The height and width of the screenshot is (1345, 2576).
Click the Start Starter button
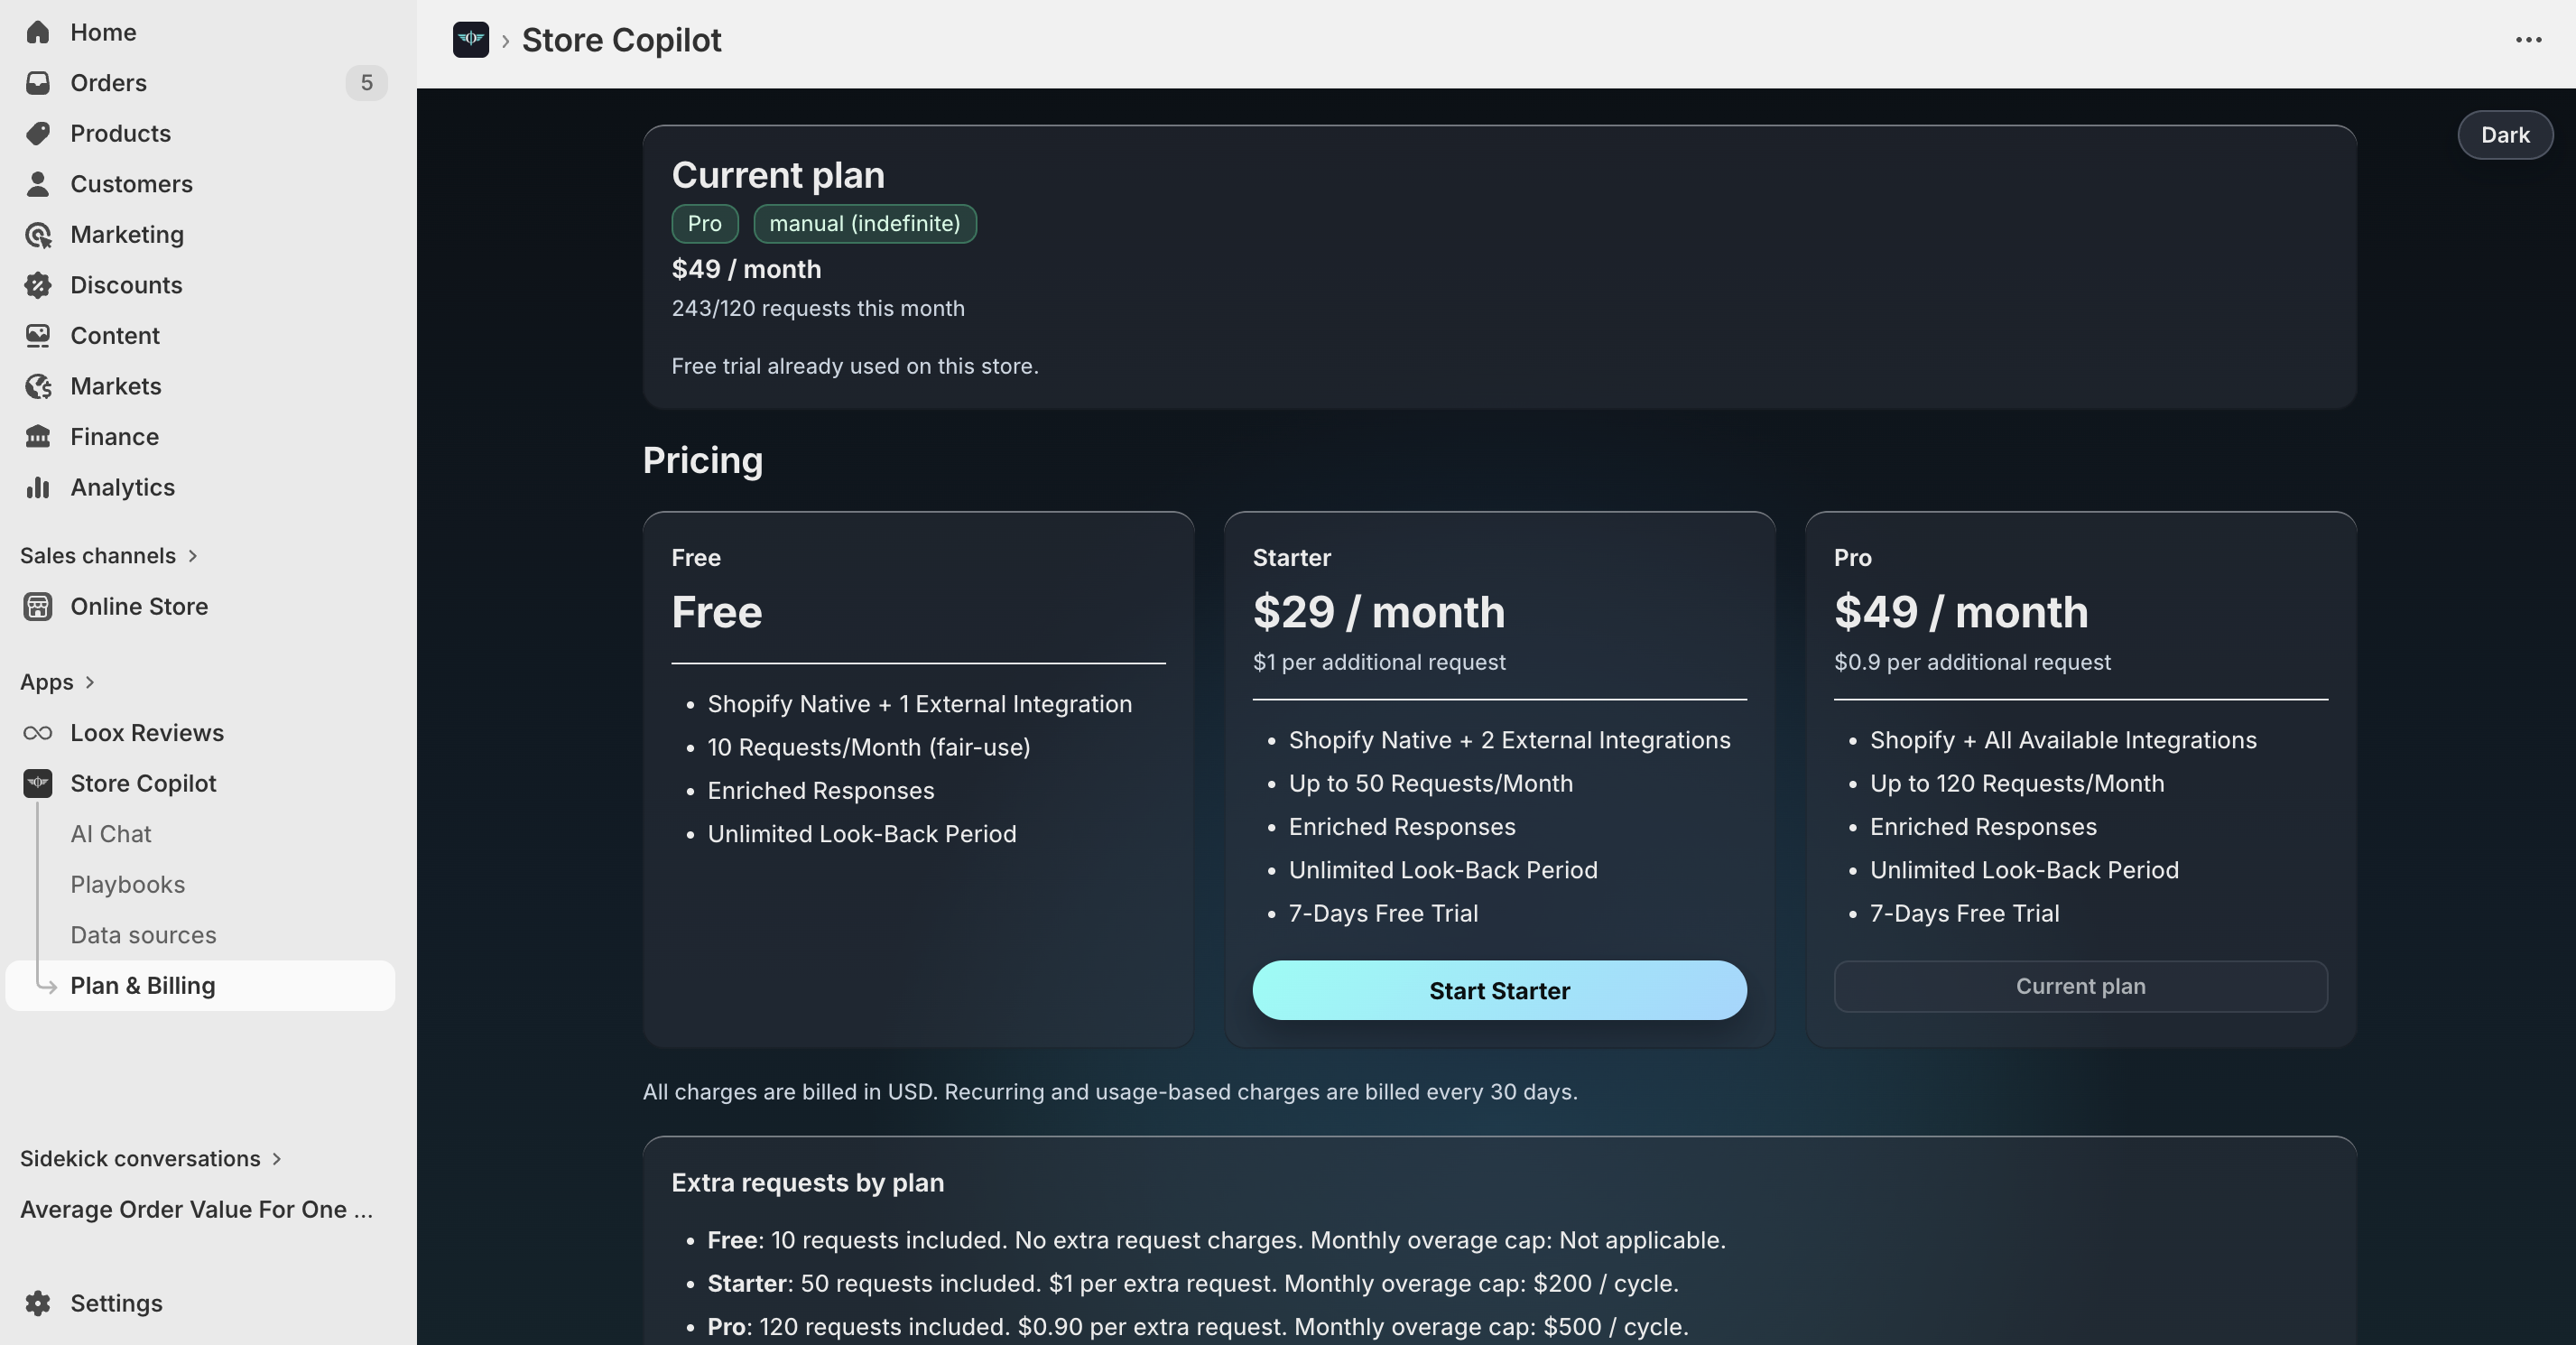1499,990
